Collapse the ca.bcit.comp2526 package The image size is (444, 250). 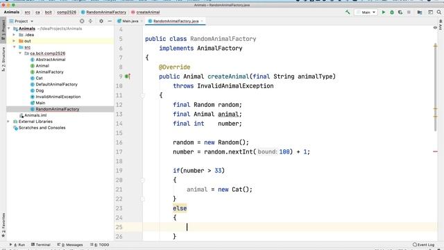click(x=20, y=53)
